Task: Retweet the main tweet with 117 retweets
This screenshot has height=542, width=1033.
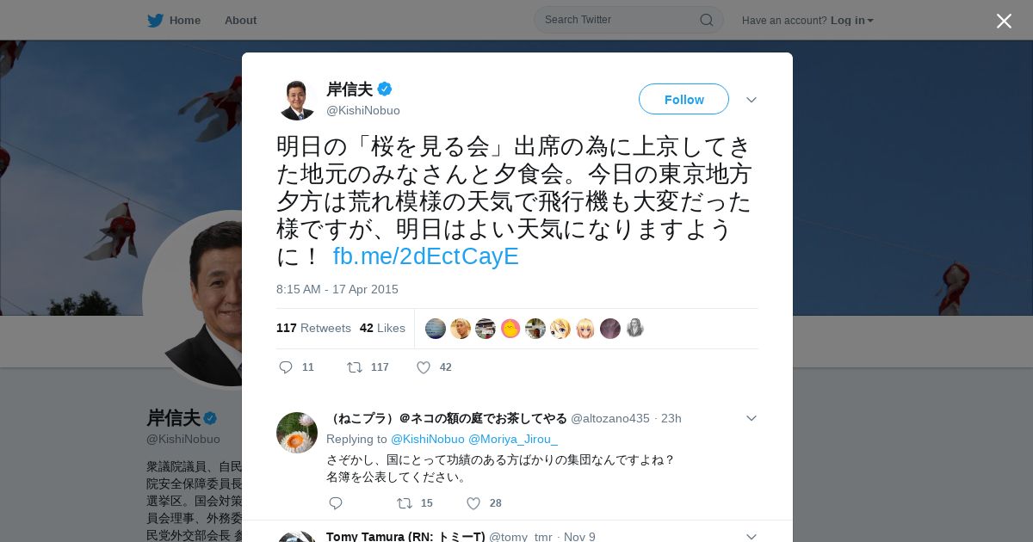Action: click(x=355, y=367)
